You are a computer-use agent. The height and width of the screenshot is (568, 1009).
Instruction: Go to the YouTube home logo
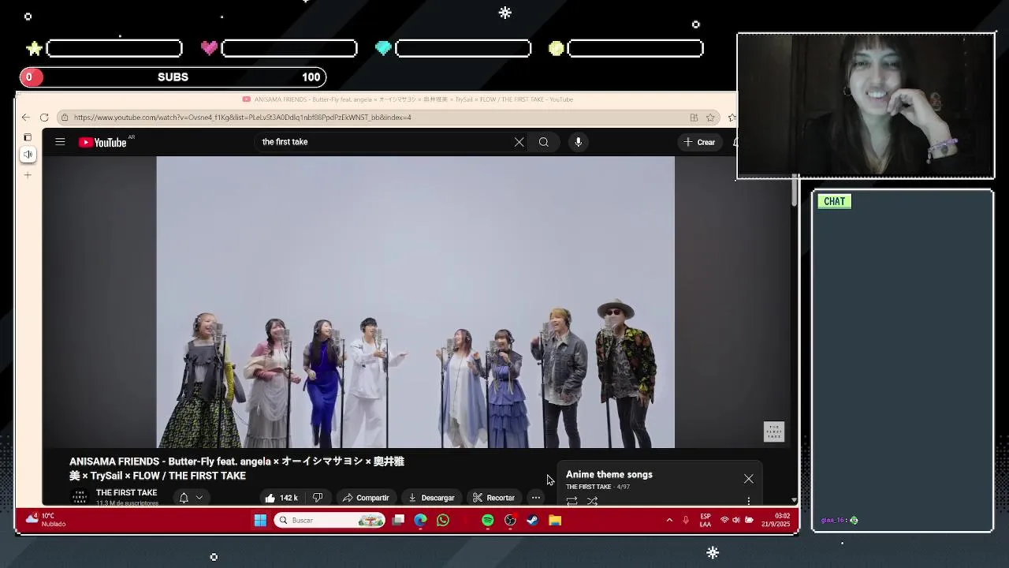pos(103,142)
